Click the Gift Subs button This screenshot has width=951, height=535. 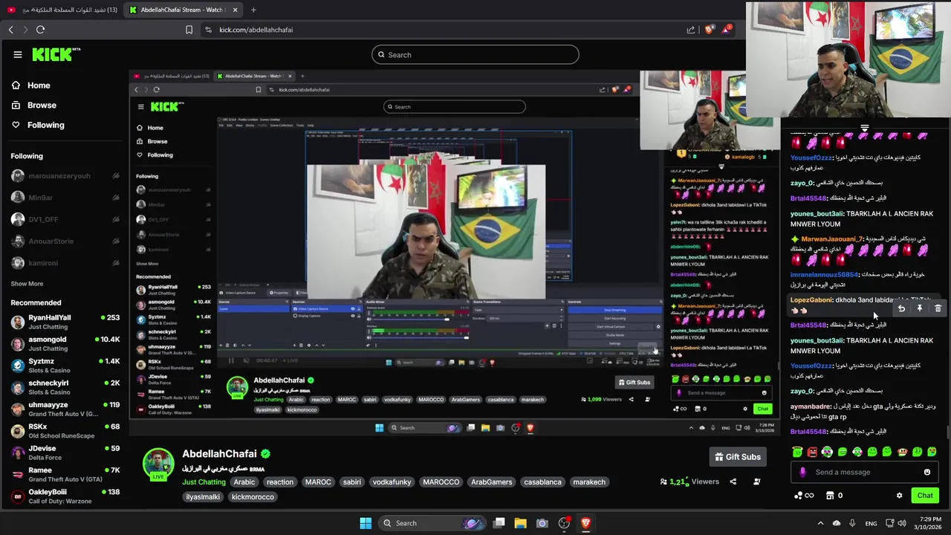click(x=739, y=457)
